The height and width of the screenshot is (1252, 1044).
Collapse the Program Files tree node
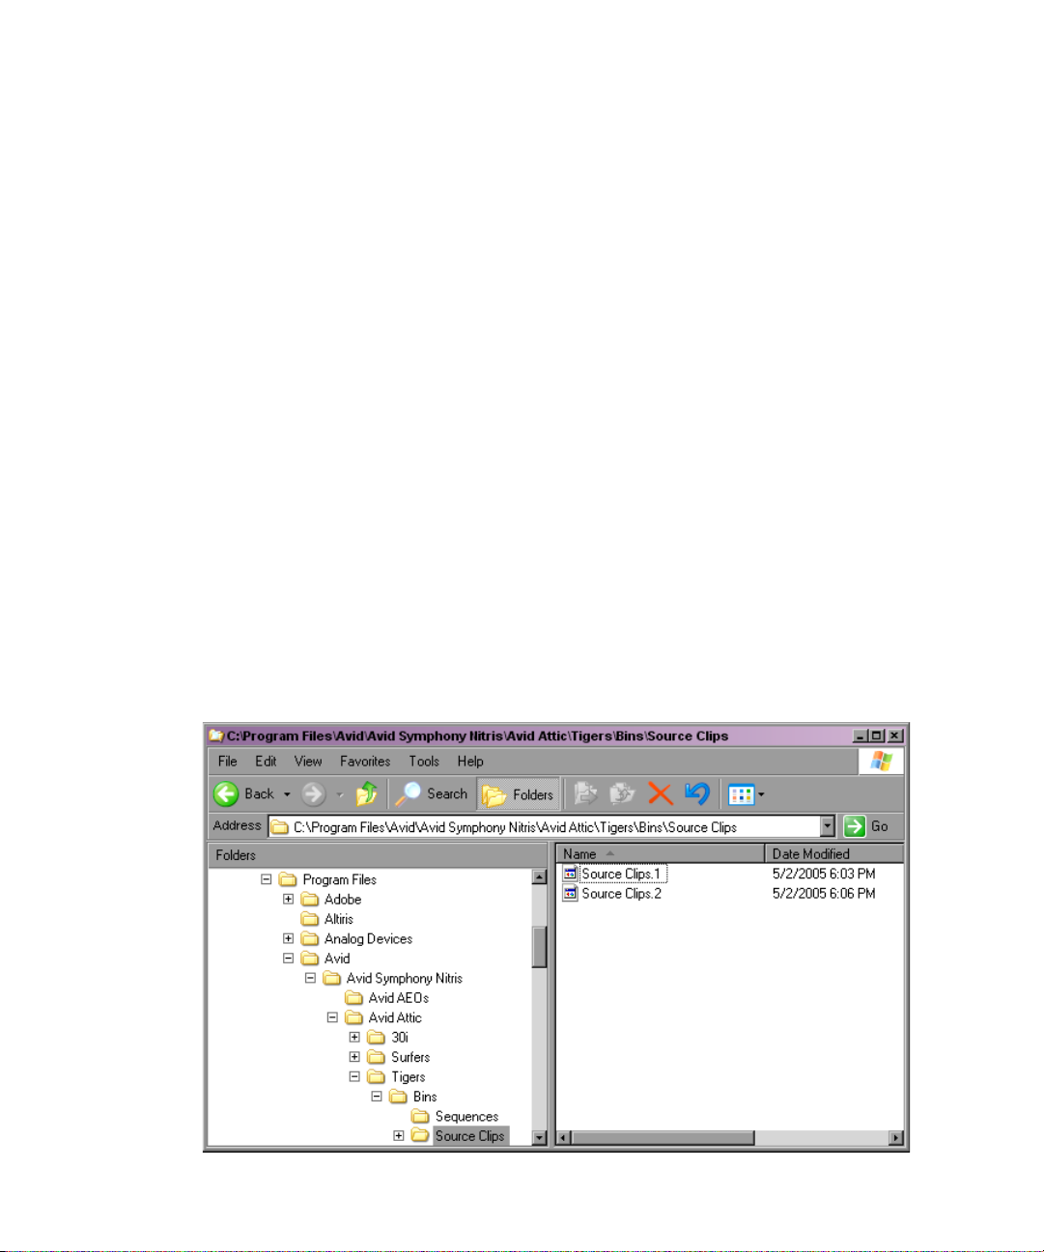(266, 879)
